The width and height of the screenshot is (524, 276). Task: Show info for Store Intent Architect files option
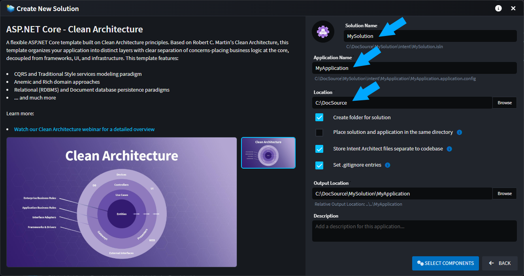[x=449, y=149]
